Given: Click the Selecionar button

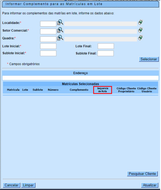Looking at the screenshot, I should [x=149, y=59].
